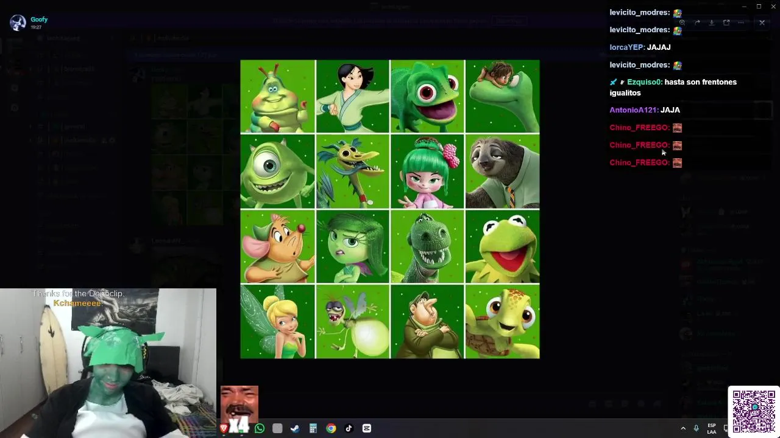
Task: Click the Tinker Bell tile
Action: 277,322
